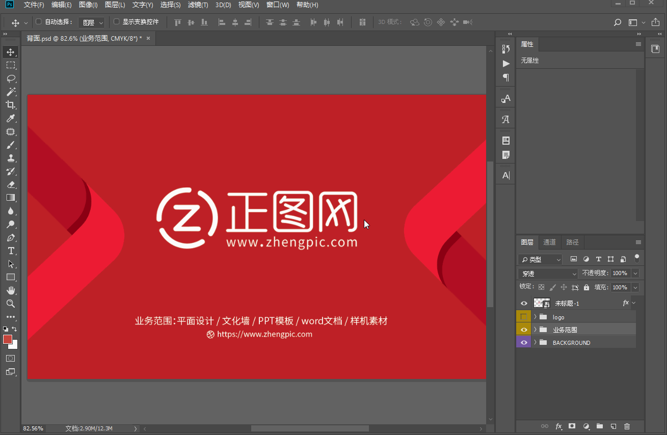Show the logo group
Viewport: 667px width, 435px height.
tap(524, 316)
